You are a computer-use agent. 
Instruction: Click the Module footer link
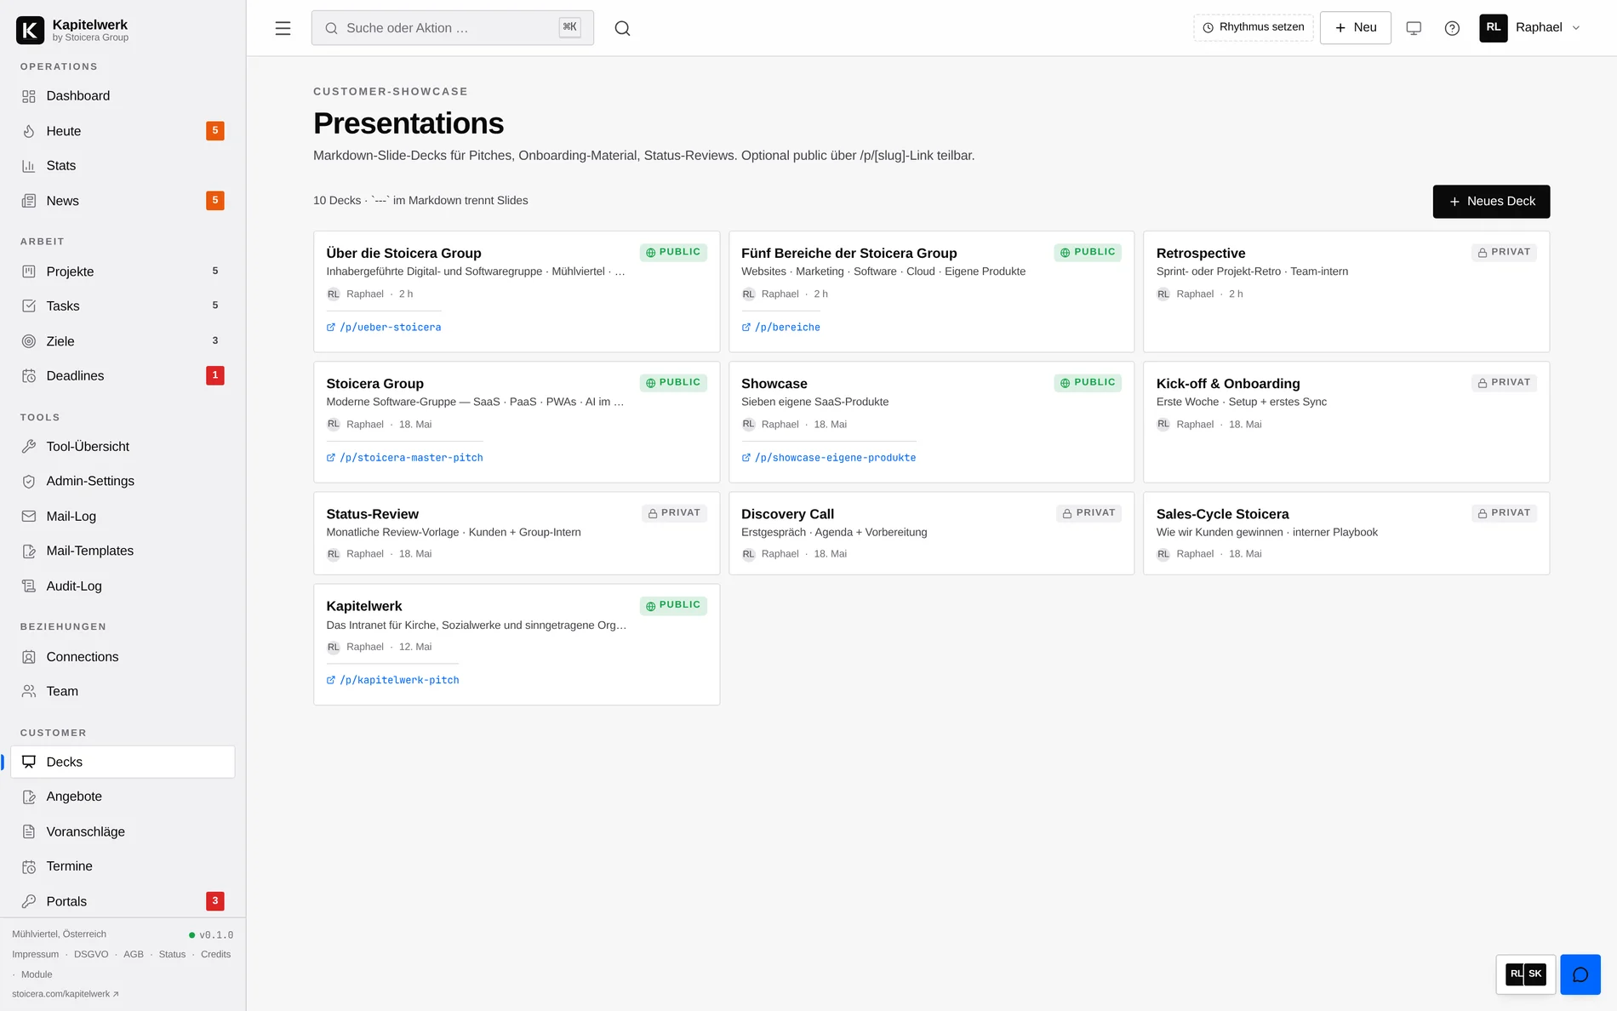[37, 974]
